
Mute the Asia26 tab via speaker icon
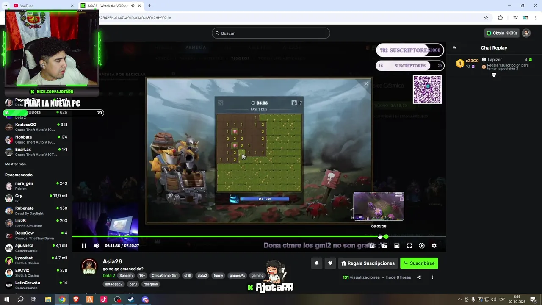[133, 6]
